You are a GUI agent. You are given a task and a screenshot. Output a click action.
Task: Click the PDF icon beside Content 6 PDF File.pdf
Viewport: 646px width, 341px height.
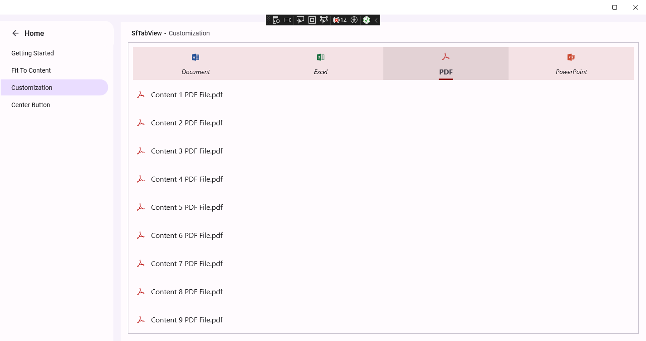141,235
